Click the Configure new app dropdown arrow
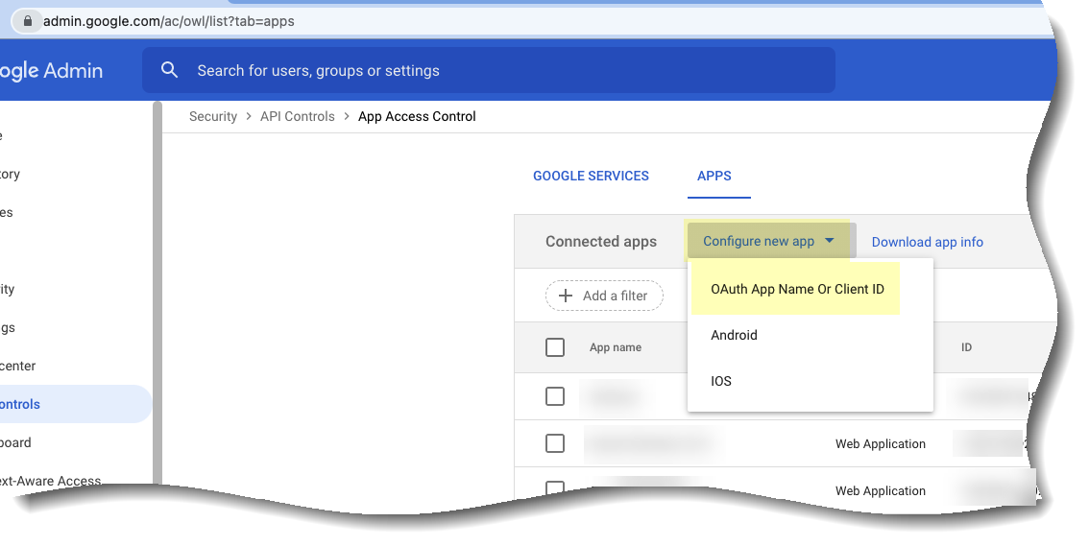 pos(830,242)
